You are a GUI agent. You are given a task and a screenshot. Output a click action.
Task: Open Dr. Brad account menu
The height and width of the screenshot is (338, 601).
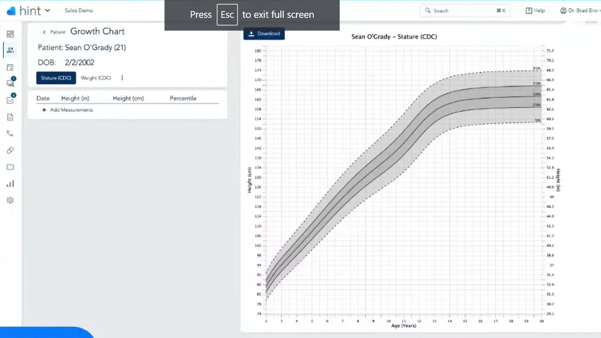(580, 11)
